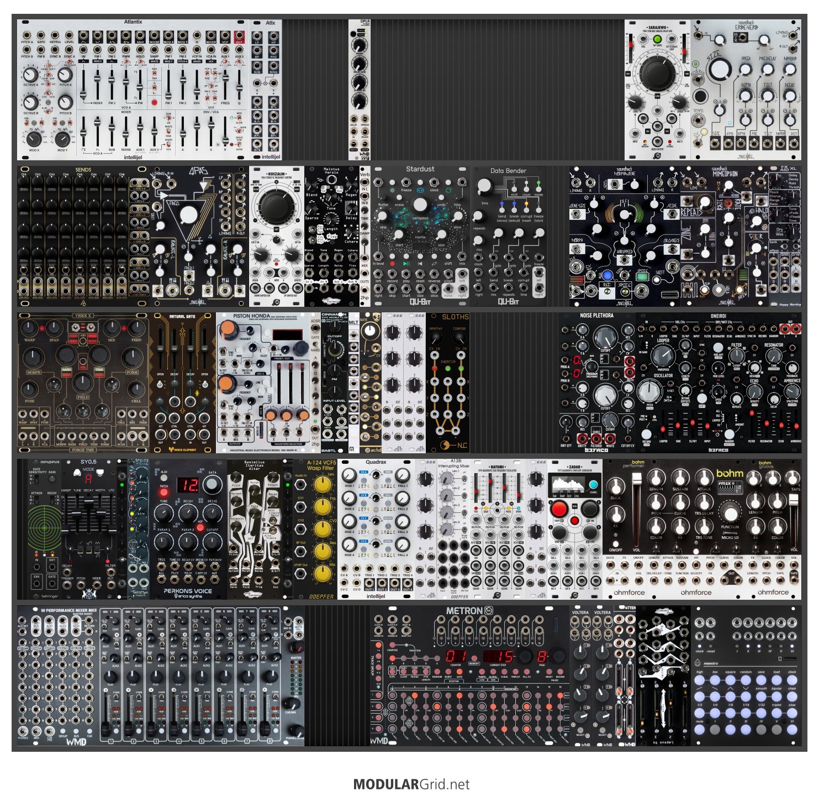Viewport: 824px width, 796px height.
Task: Select the Natural Gate module
Action: coord(183,383)
